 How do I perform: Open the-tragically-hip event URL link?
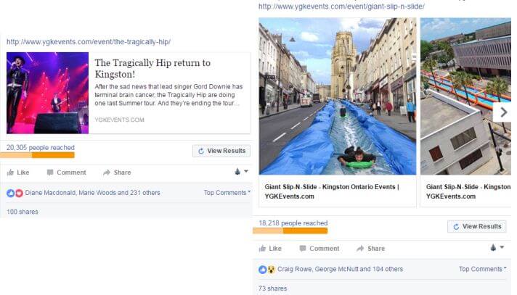tap(89, 42)
